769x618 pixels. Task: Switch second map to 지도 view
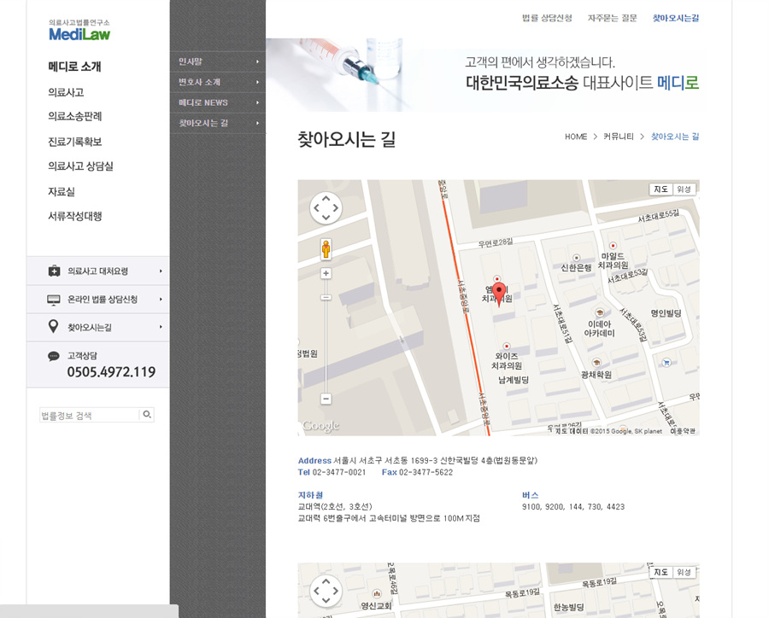pyautogui.click(x=660, y=572)
